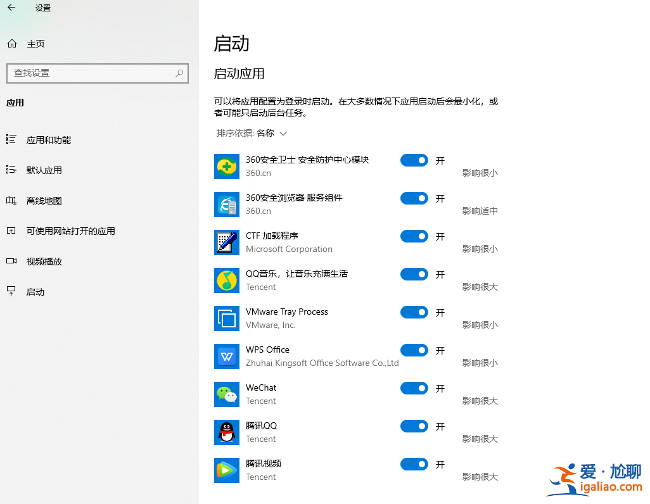Click the 启动 sidebar icon
The width and height of the screenshot is (650, 504).
(x=15, y=291)
